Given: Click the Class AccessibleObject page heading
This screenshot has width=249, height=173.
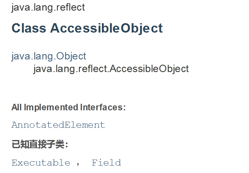Looking at the screenshot, I should pyautogui.click(x=87, y=28).
